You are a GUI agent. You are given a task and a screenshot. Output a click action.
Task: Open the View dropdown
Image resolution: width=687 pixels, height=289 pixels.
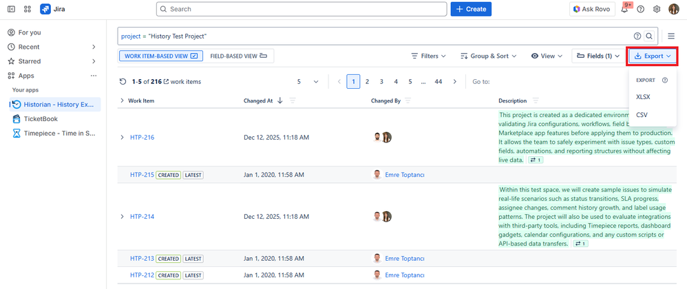[x=547, y=56]
